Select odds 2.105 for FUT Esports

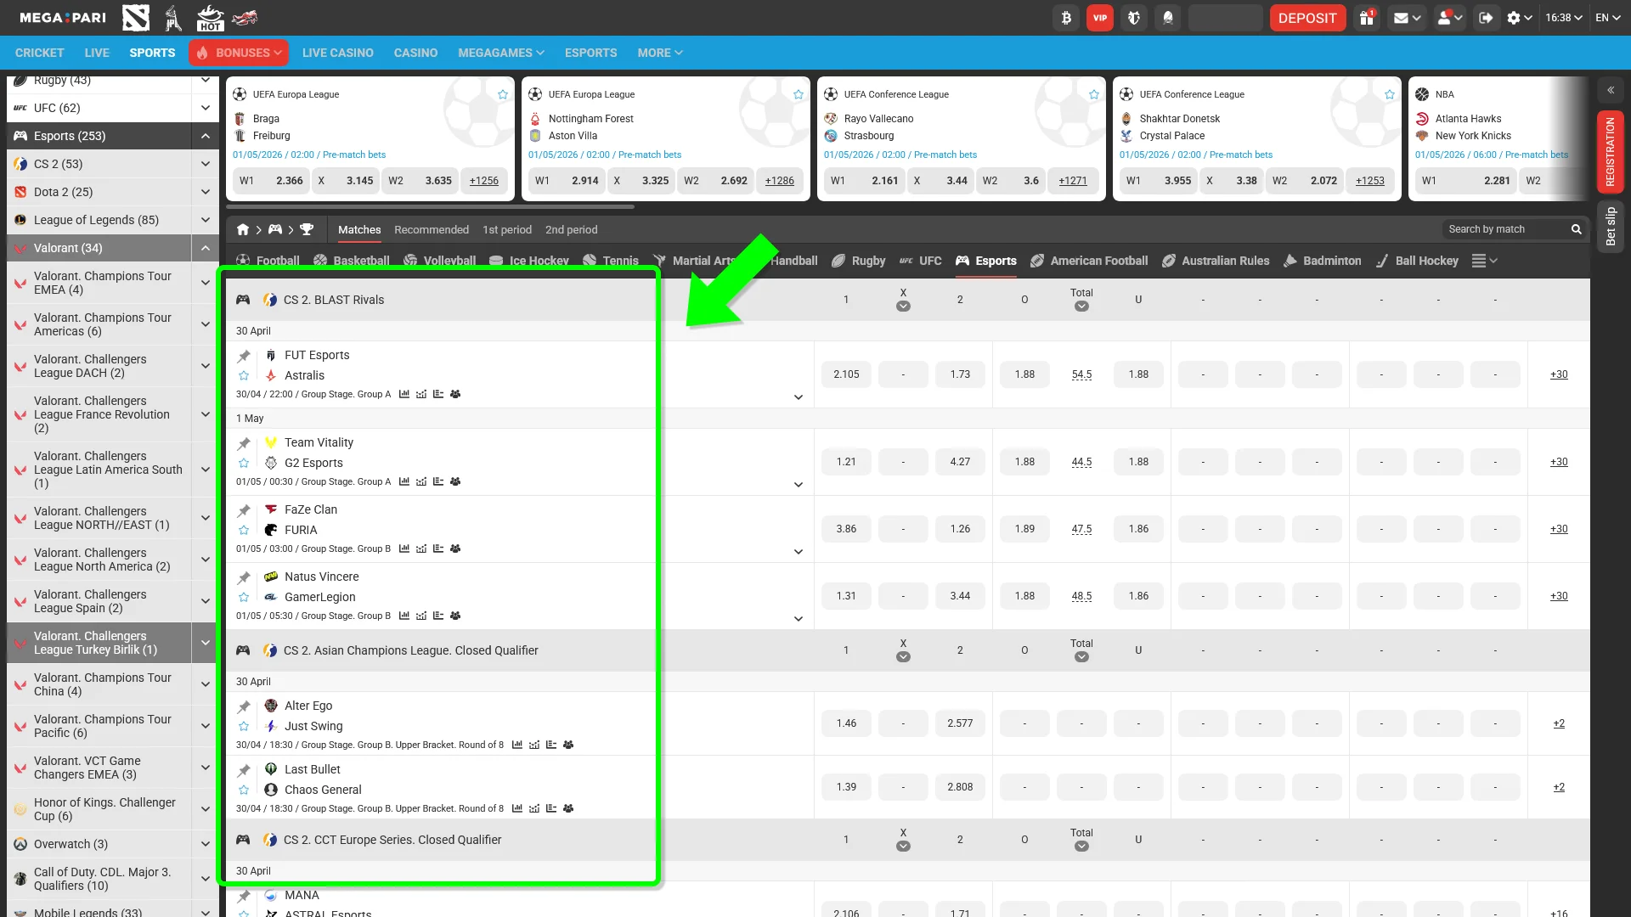846,374
